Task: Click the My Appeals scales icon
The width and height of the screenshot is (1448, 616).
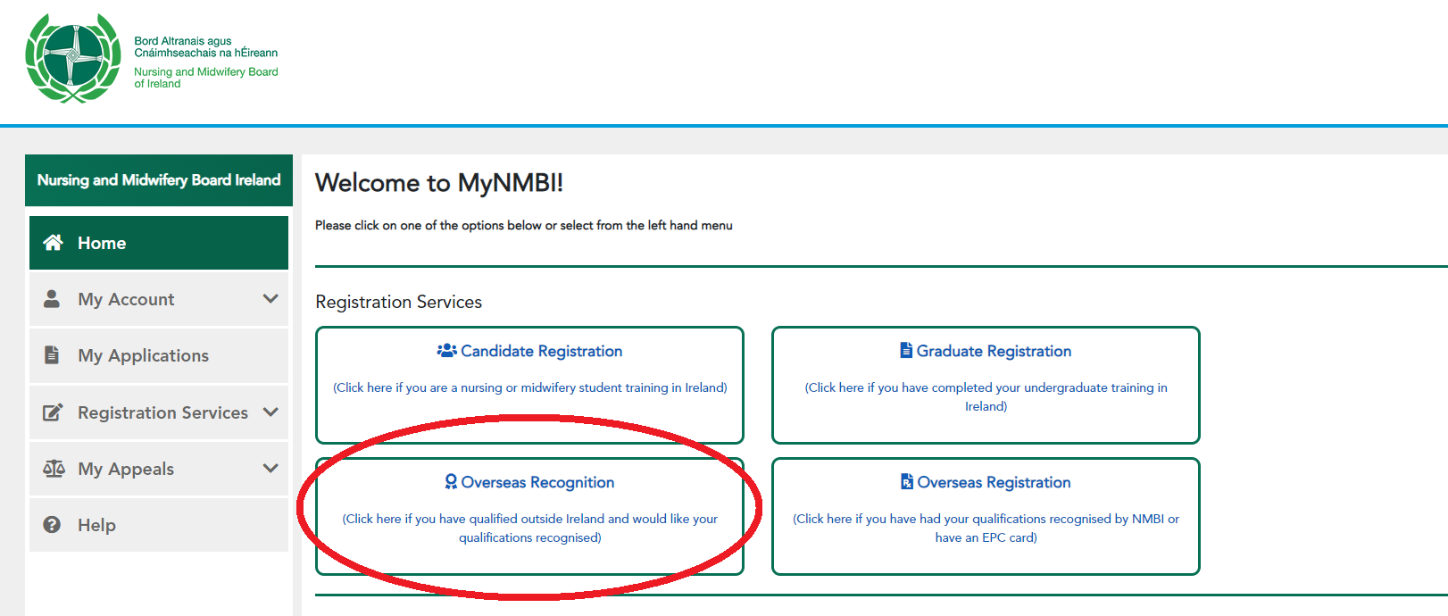Action: click(x=54, y=468)
